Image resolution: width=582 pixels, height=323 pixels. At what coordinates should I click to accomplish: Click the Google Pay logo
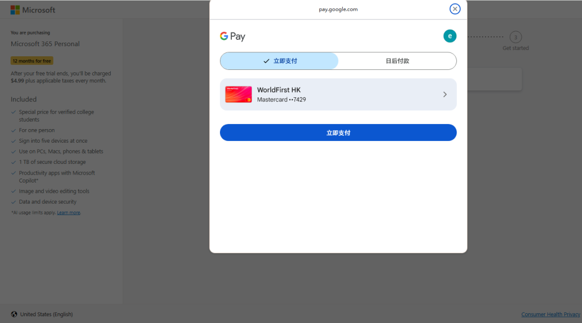(x=232, y=36)
